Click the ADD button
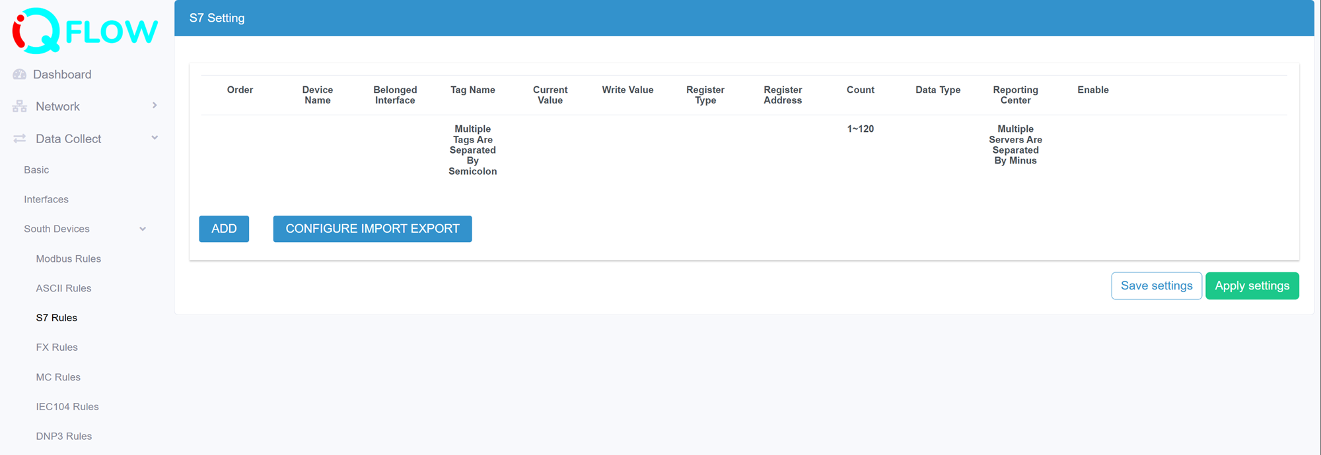 pos(224,229)
